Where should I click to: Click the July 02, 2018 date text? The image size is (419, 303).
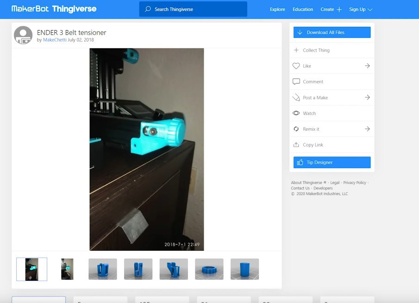tap(81, 40)
